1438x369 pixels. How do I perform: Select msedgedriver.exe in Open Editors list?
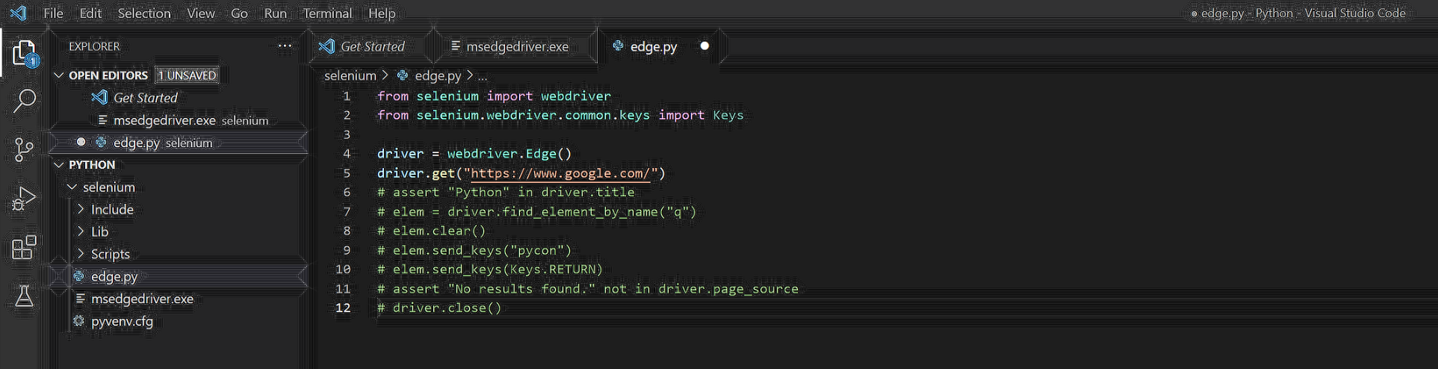179,120
